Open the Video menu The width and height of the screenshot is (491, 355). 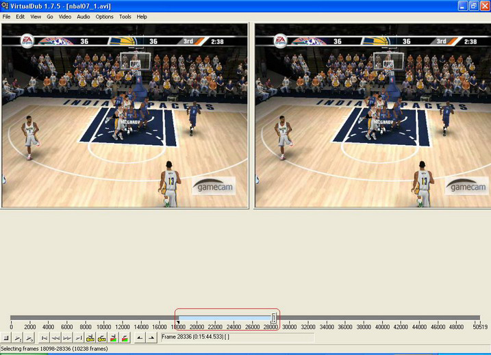(64, 16)
